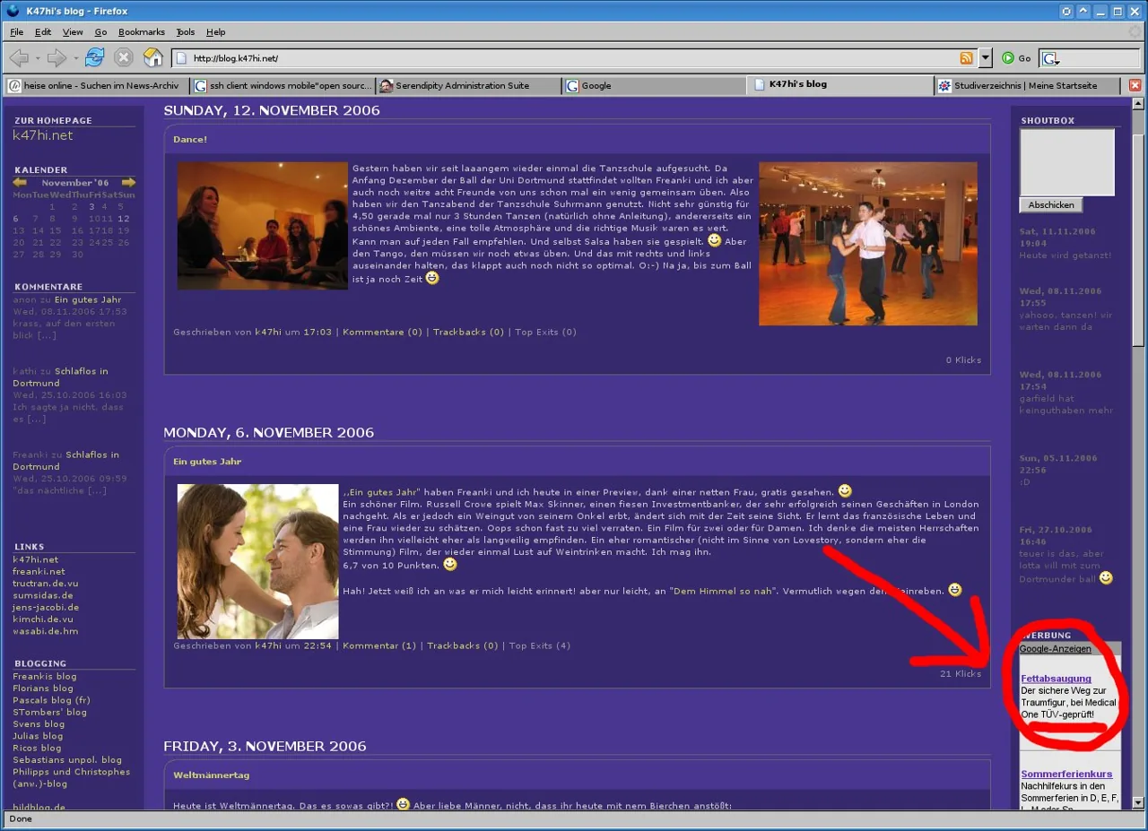Enlarge the dance floor photo thumbnail
Image resolution: width=1148 pixels, height=831 pixels.
868,244
